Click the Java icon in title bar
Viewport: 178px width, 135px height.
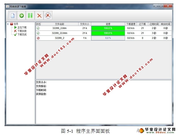tap(7, 7)
